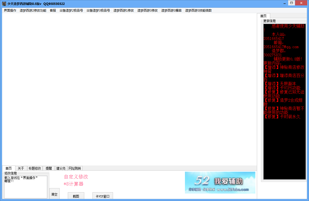The image size is (309, 201).
Task: Click the 造梦群 number 300275831 text
Action: coord(273,55)
